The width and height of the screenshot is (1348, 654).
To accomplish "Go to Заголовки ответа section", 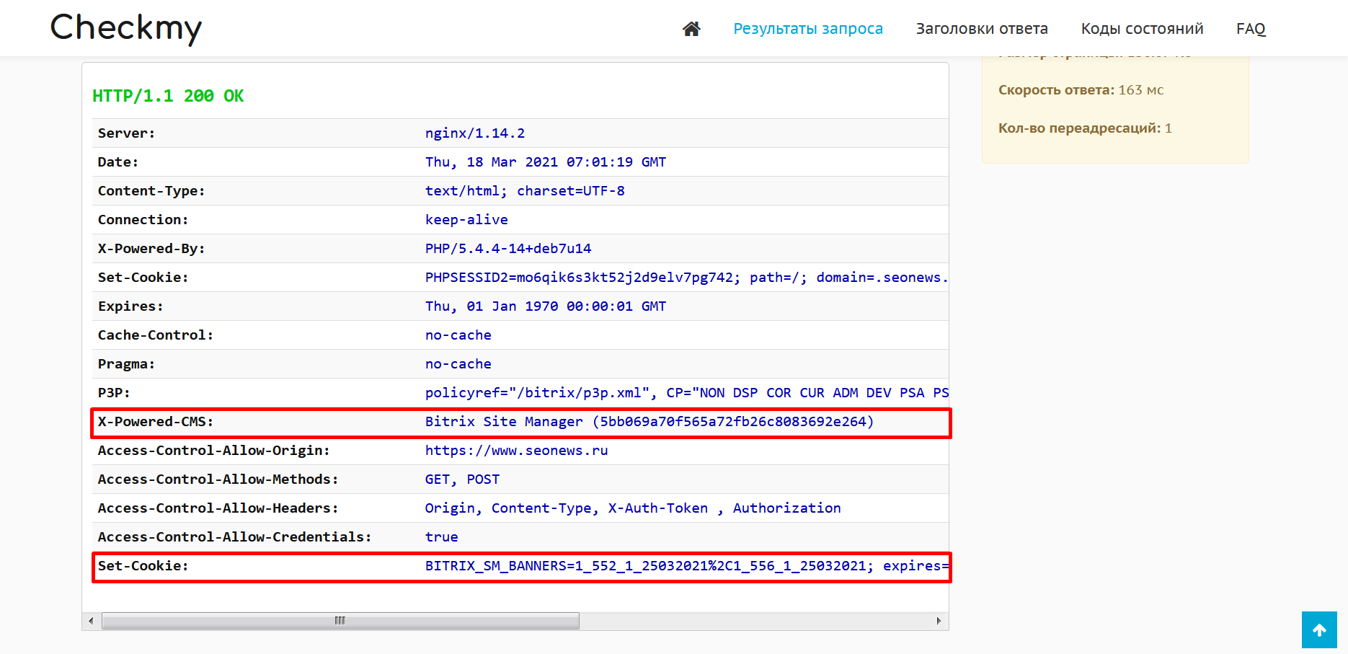I will 981,29.
